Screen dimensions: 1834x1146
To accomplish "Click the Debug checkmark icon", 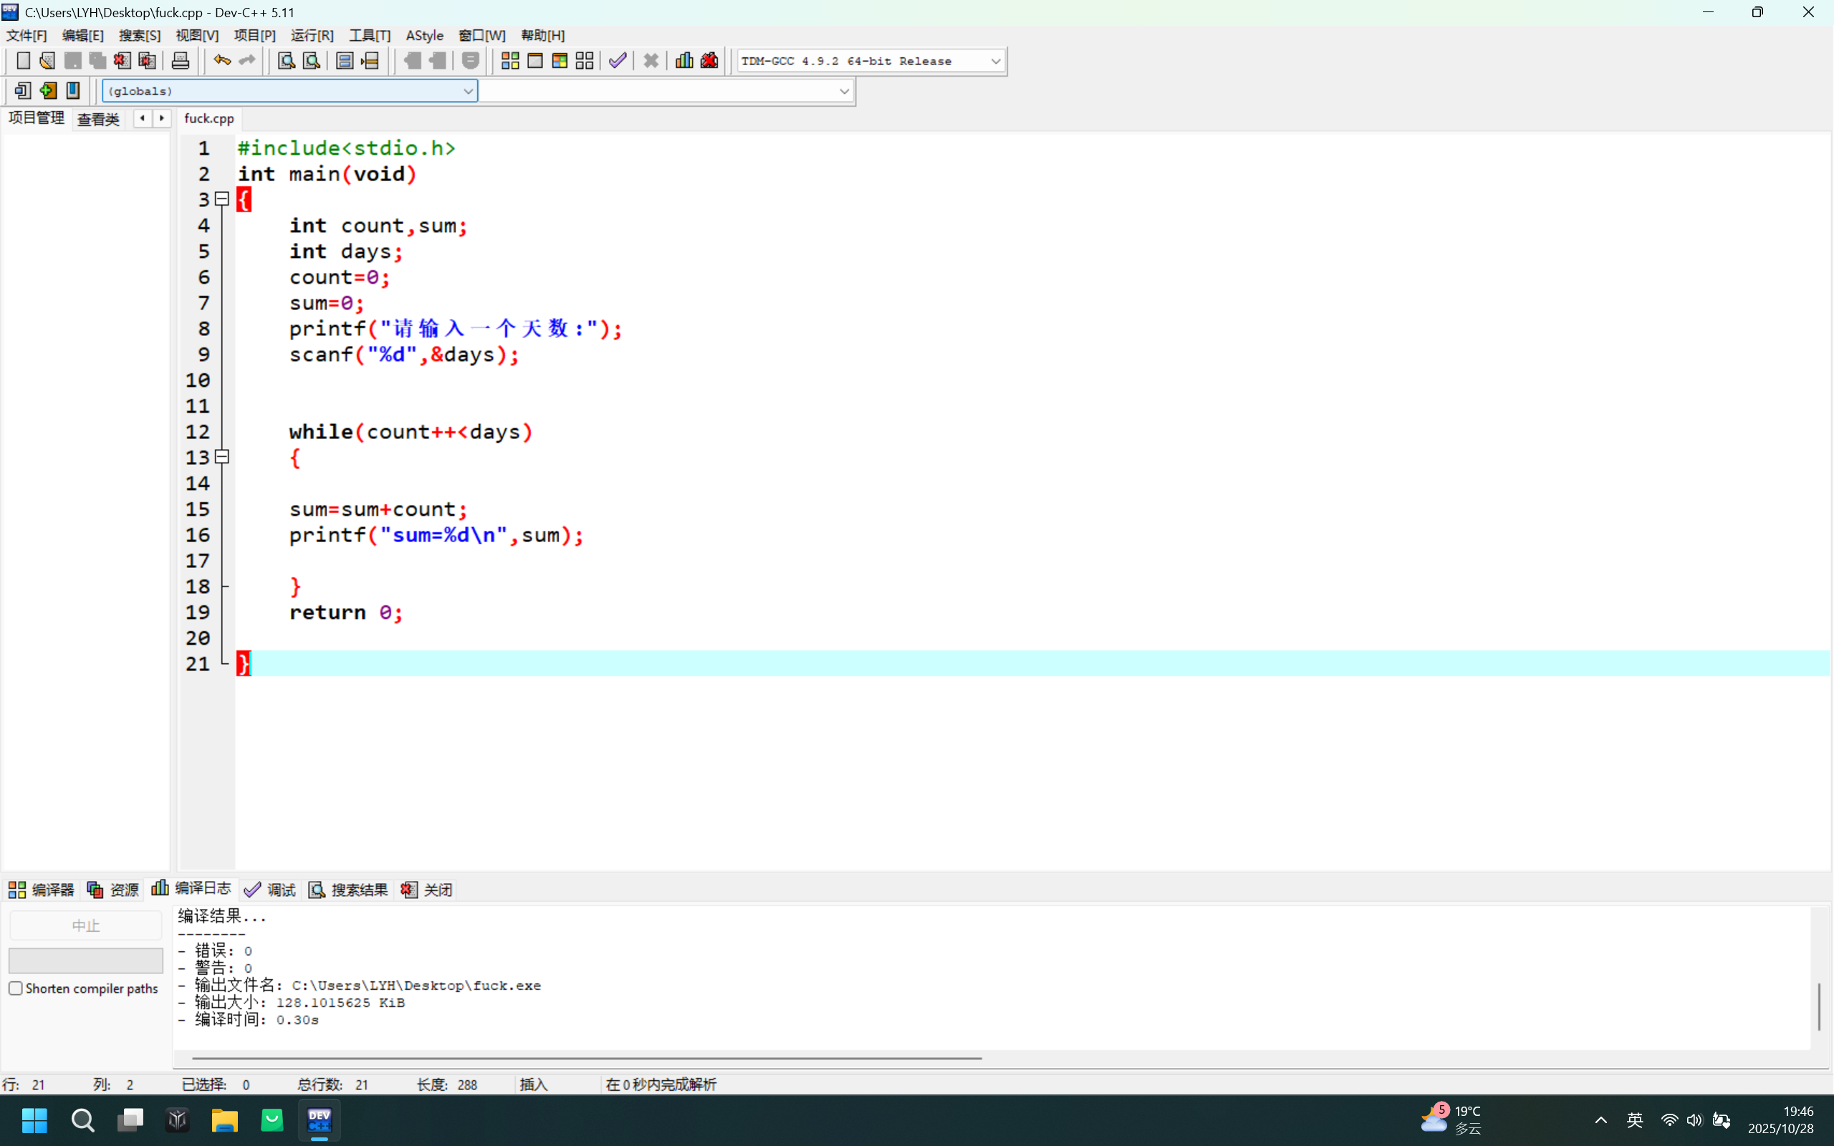I will click(618, 61).
